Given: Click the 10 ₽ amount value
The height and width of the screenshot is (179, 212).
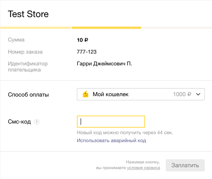Looking at the screenshot, I should click(x=83, y=40).
